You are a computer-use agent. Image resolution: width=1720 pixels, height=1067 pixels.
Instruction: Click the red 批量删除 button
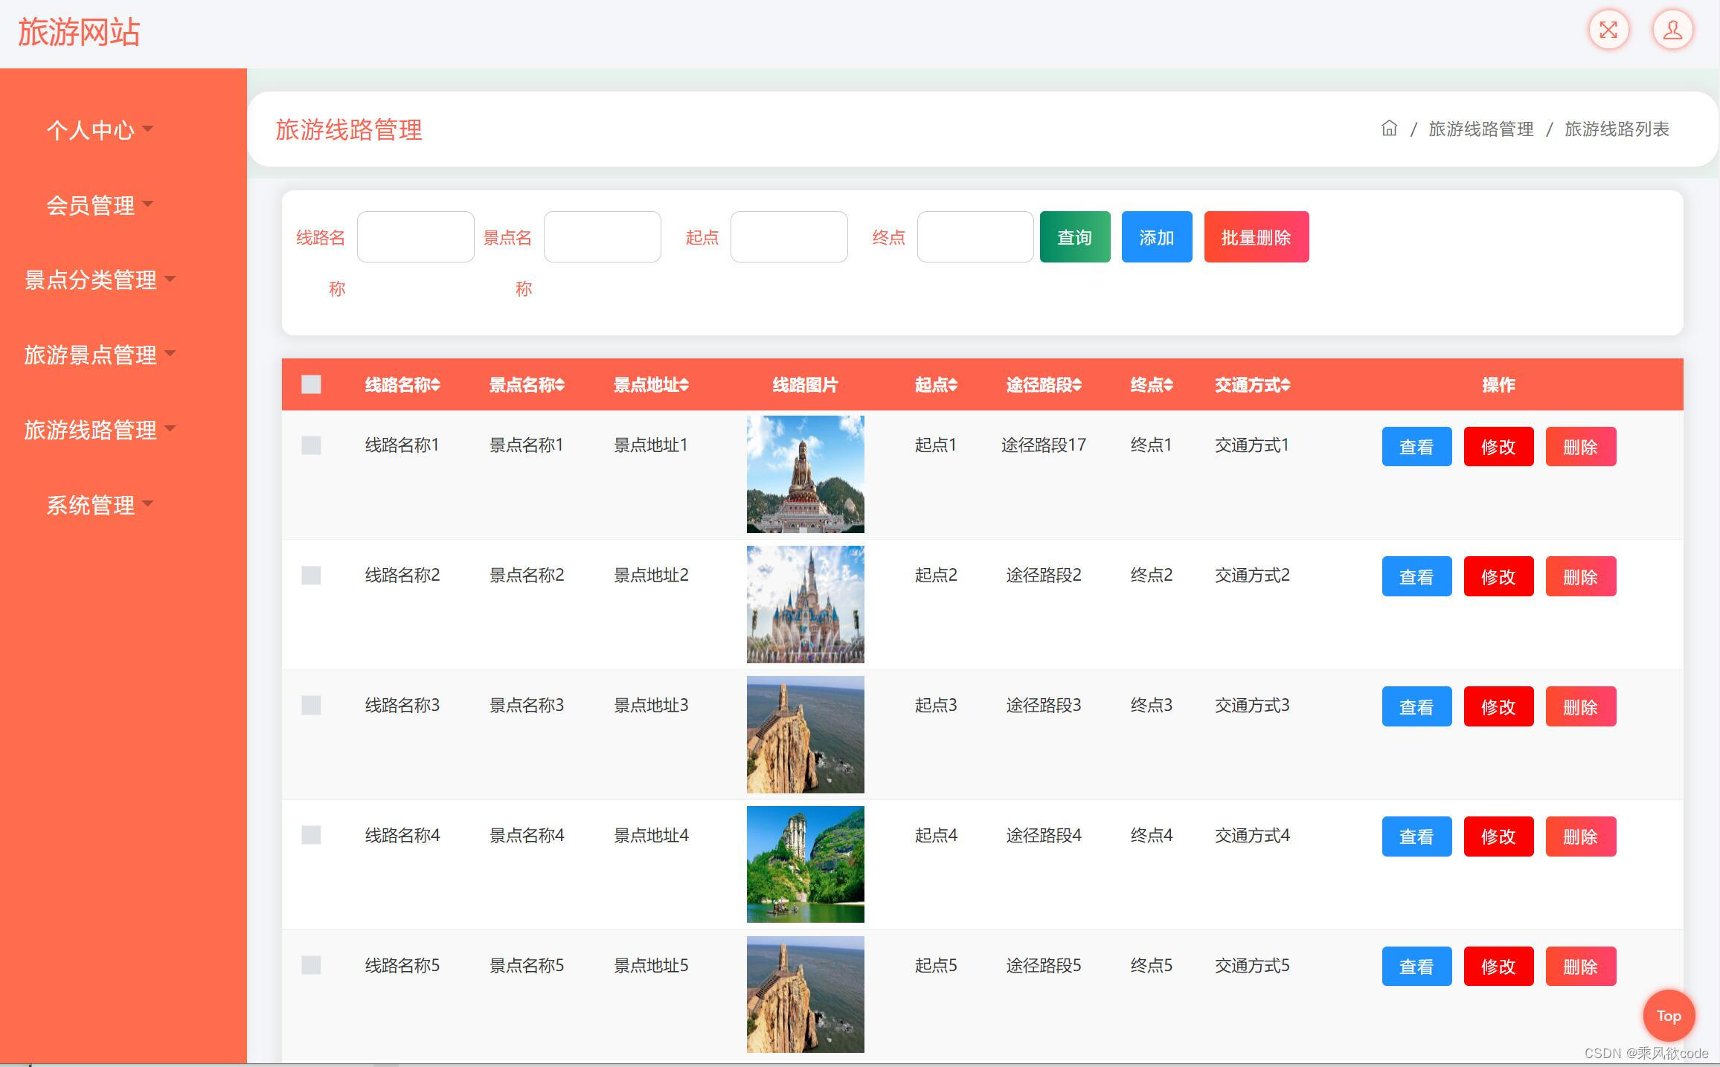click(x=1256, y=236)
